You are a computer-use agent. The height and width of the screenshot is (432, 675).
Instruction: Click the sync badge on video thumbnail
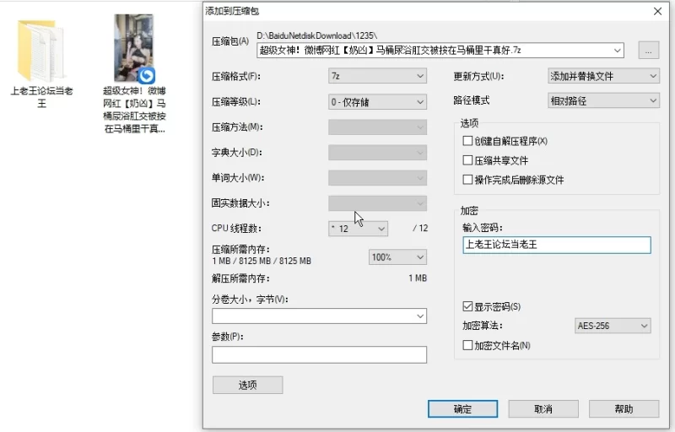[146, 76]
